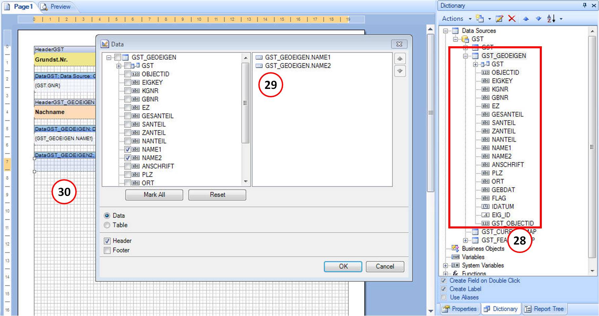Image resolution: width=599 pixels, height=316 pixels.
Task: Select the Table radio button
Action: point(107,225)
